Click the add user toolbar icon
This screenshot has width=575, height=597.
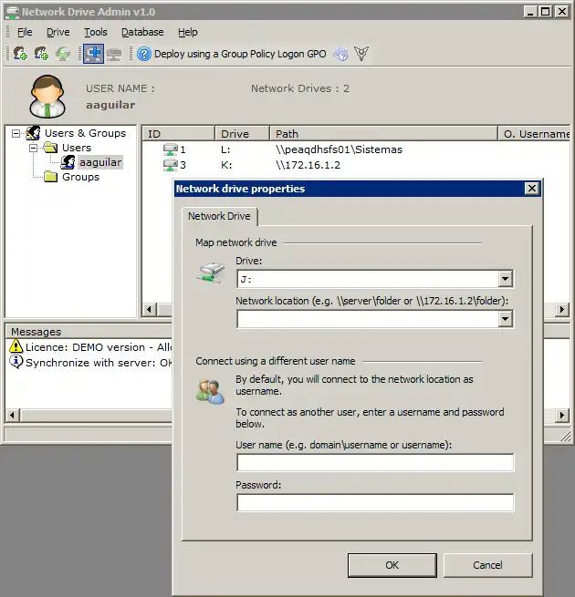(x=20, y=54)
